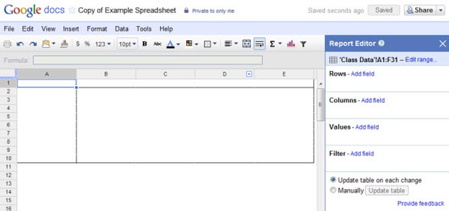Toggle the wrap text button
The image size is (449, 211).
click(x=260, y=44)
